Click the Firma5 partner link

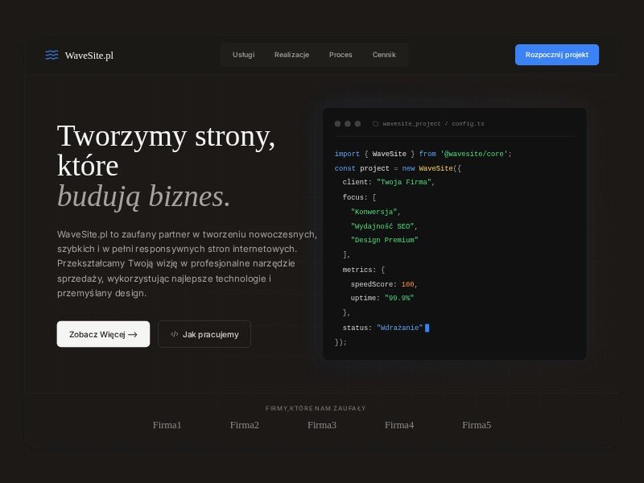[x=477, y=425]
